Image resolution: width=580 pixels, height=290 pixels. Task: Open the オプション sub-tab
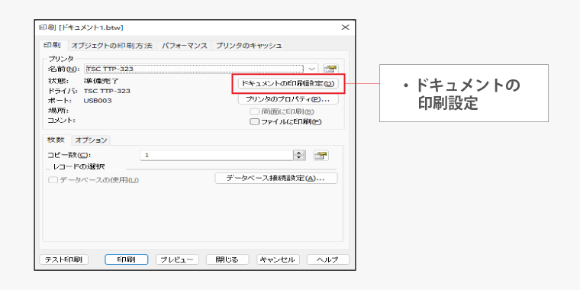[91, 140]
